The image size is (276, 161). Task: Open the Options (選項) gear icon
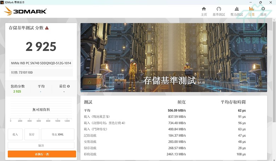(263, 9)
